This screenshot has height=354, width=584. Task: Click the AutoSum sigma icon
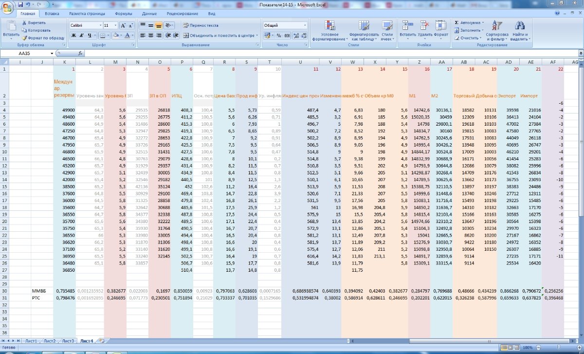tap(456, 22)
